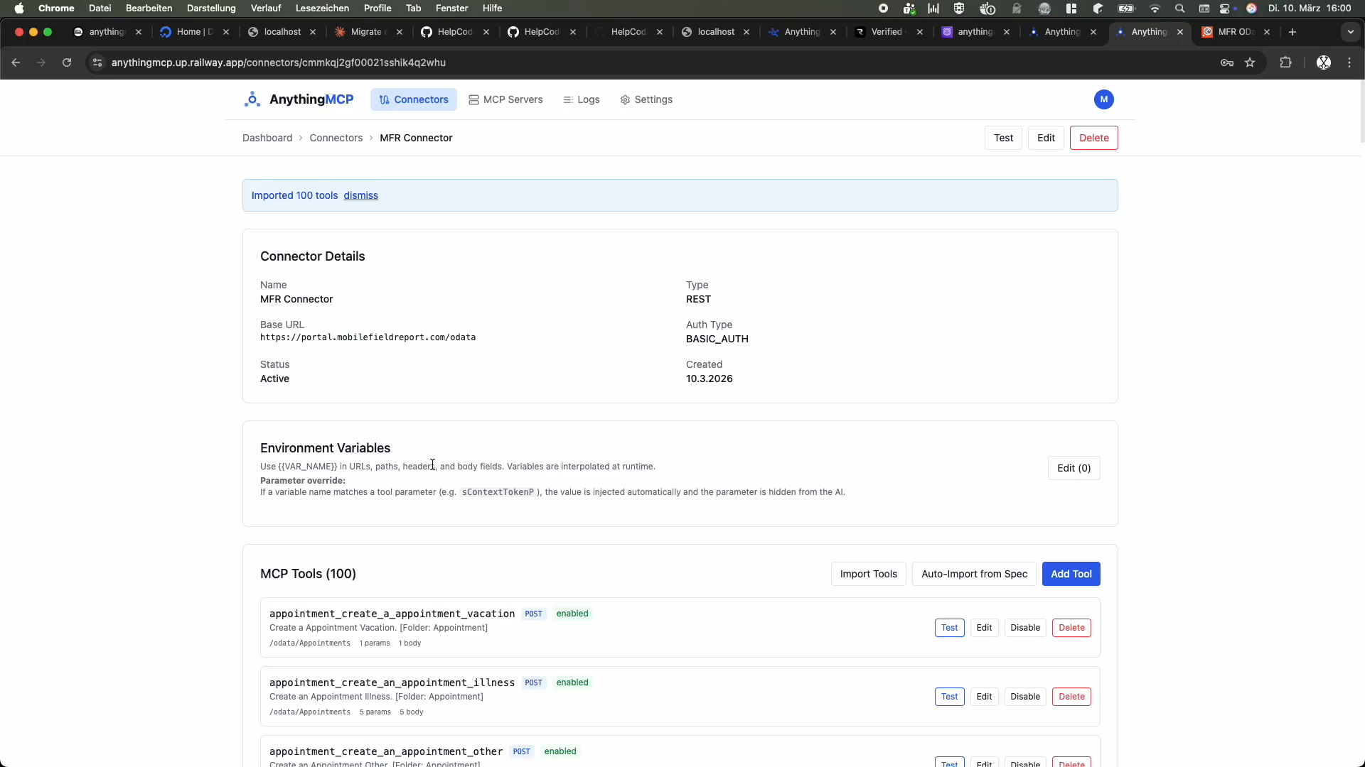Open a new tab with the plus icon
Viewport: 1365px width, 767px height.
(1292, 32)
